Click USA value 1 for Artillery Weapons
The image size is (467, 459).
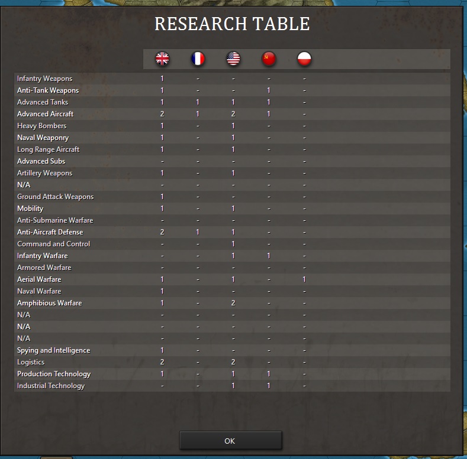point(233,173)
